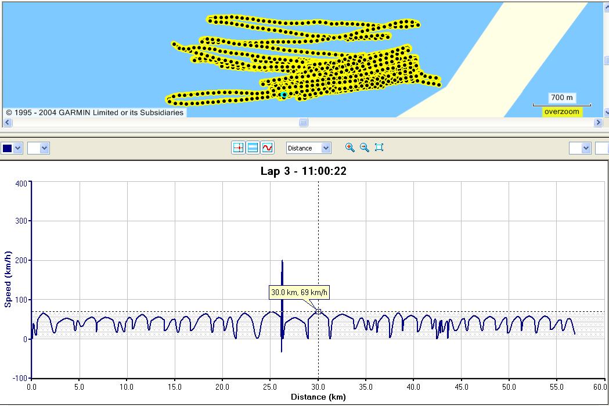The width and height of the screenshot is (609, 406).
Task: Click the zoom to fit icon
Action: pyautogui.click(x=379, y=148)
